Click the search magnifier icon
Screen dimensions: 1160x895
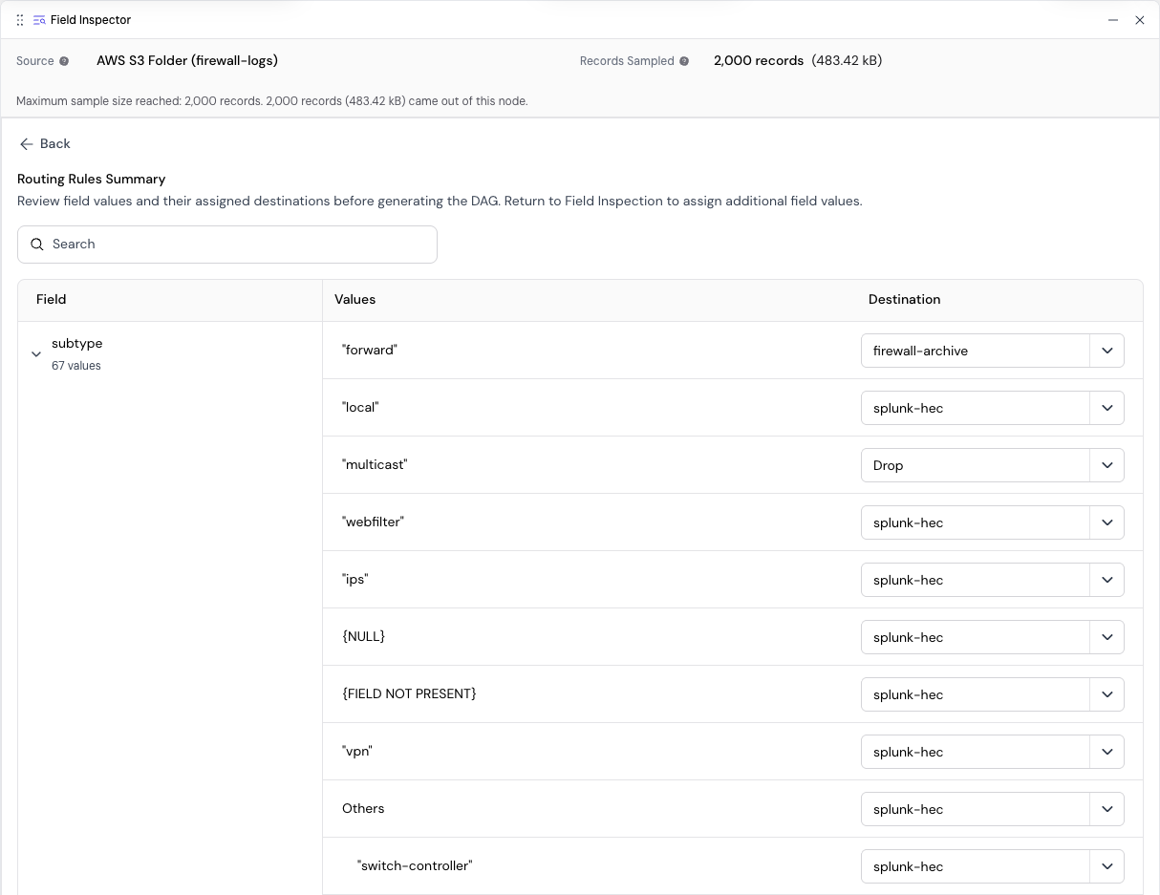pos(37,245)
